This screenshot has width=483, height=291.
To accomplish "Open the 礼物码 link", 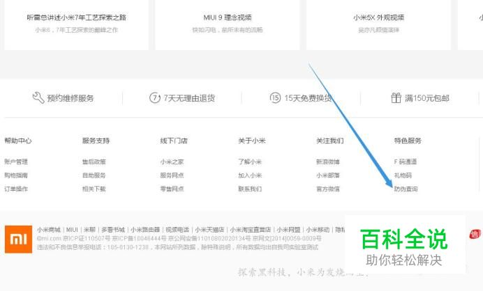I will 403,175.
